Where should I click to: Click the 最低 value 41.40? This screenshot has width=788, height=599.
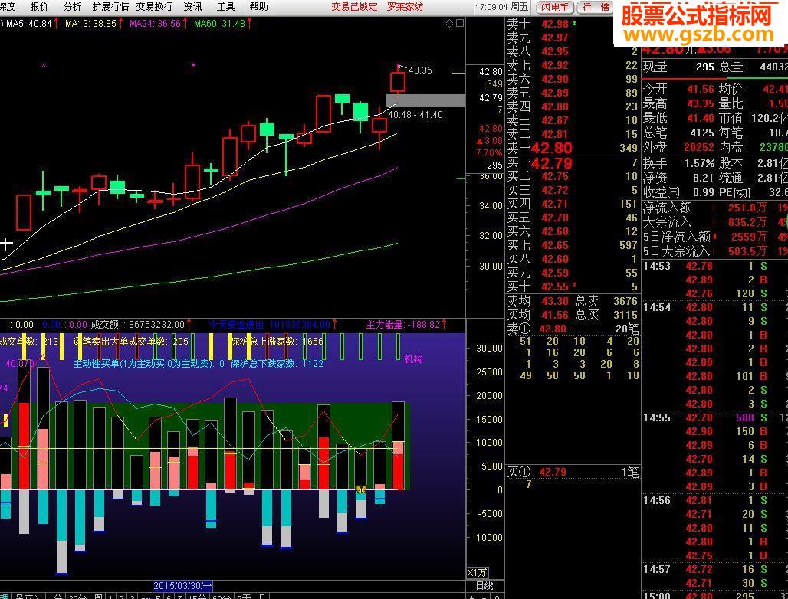[x=700, y=118]
